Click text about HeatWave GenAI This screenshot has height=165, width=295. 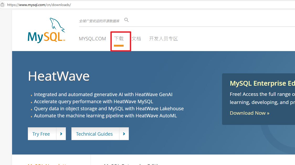point(103,95)
